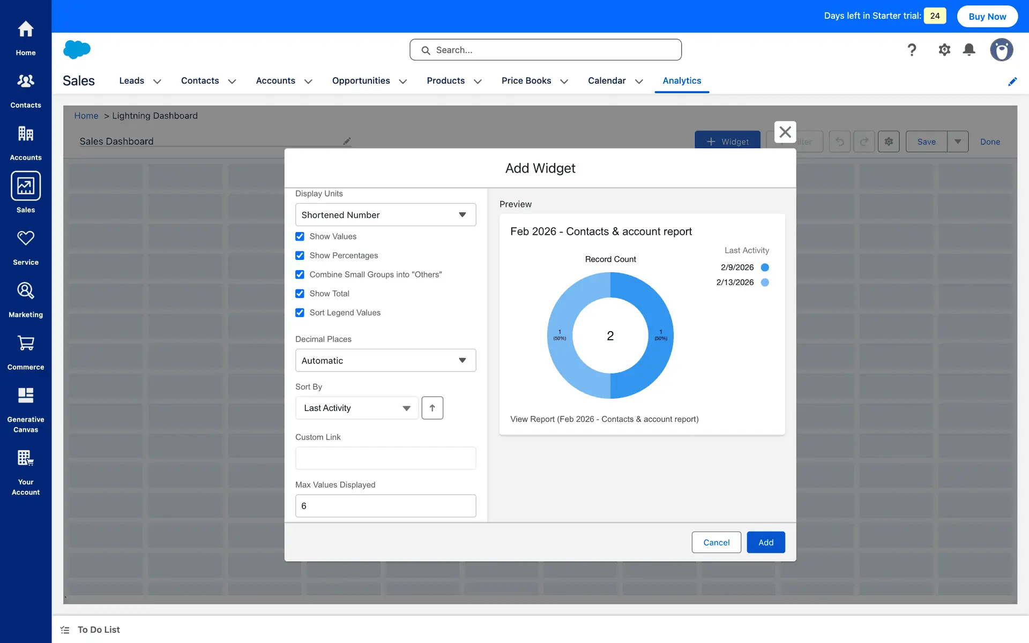Expand the Decimal Places dropdown
Image resolution: width=1029 pixels, height=643 pixels.
click(x=385, y=361)
